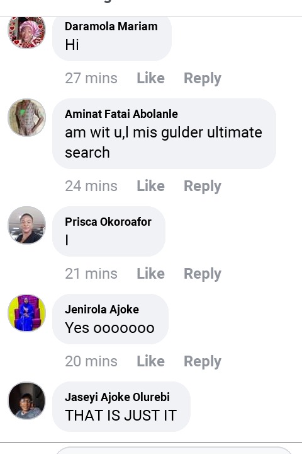
Task: Reply to Jenirola Ajoke's comment
Action: (x=203, y=362)
